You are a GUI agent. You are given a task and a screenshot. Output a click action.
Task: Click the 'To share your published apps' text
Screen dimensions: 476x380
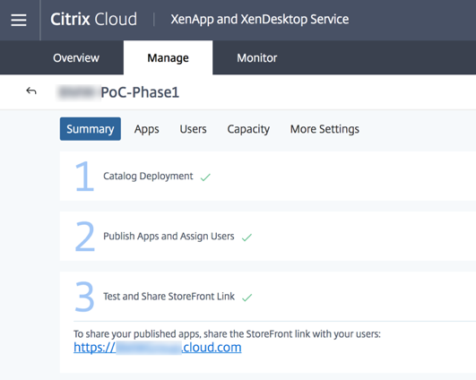point(227,334)
